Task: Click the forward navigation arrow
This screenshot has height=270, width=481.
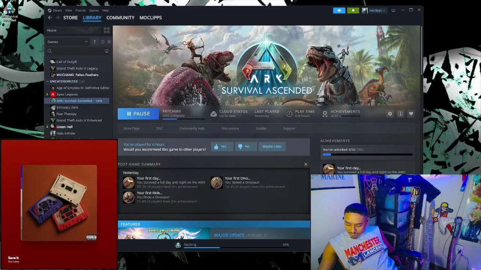Action: tap(58, 18)
